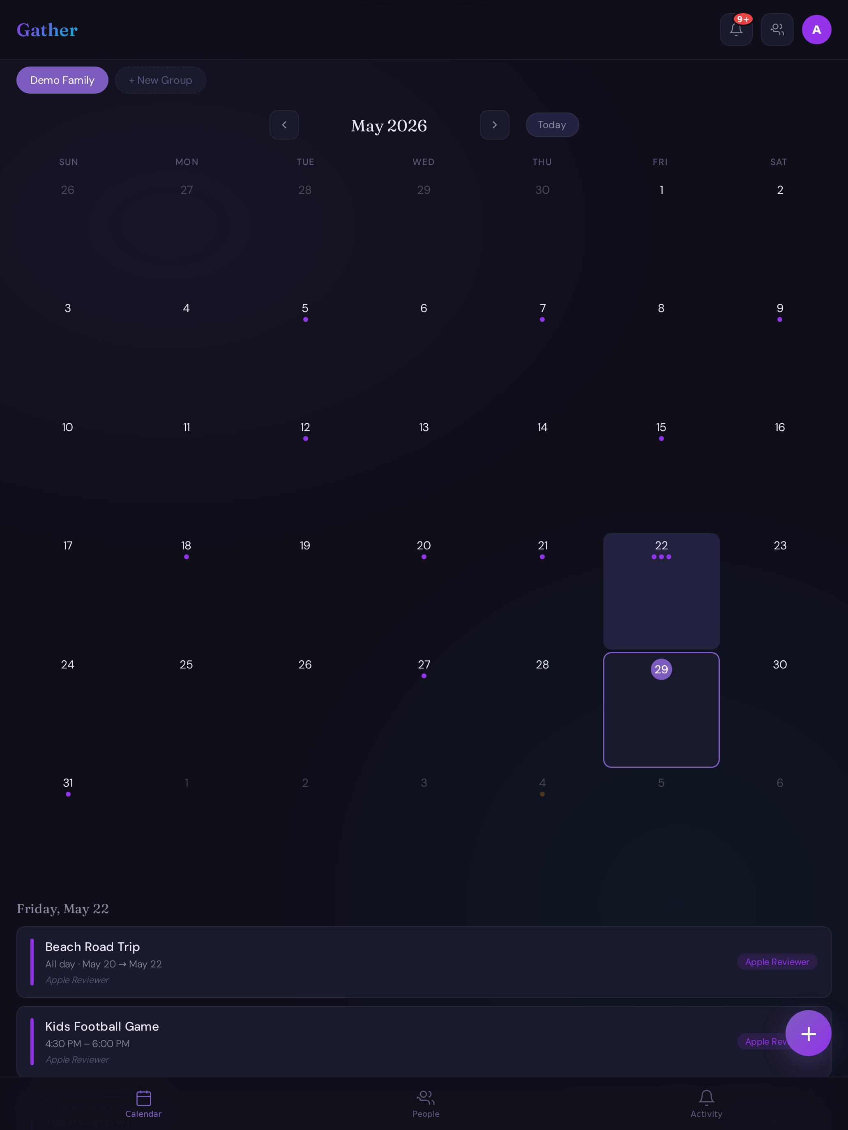The height and width of the screenshot is (1130, 848).
Task: Select May 15 on the calendar
Action: click(x=661, y=473)
